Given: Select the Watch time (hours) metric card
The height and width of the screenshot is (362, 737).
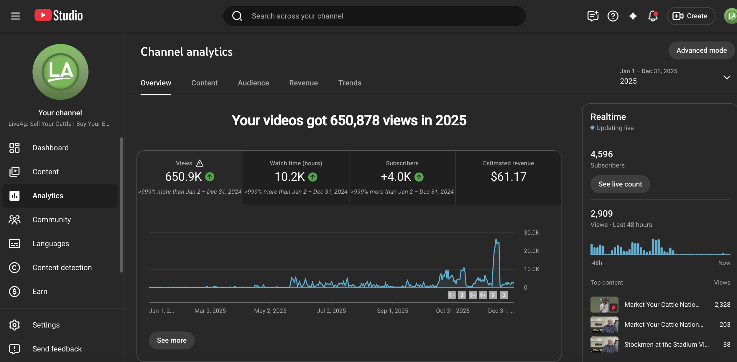Looking at the screenshot, I should [296, 177].
